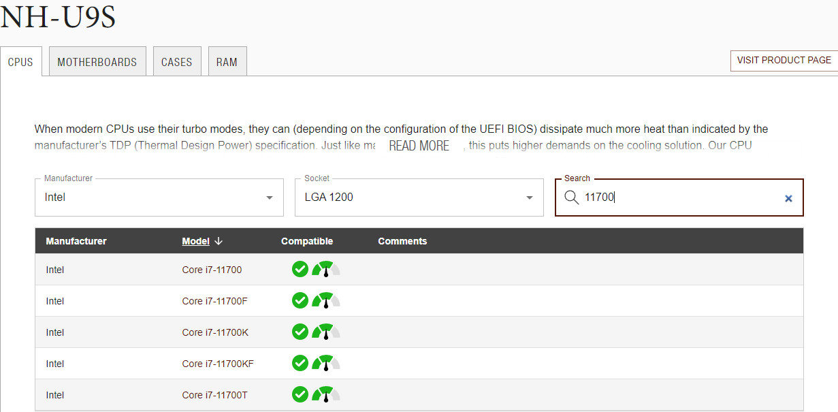
Task: Select the RAM tab
Action: point(227,62)
